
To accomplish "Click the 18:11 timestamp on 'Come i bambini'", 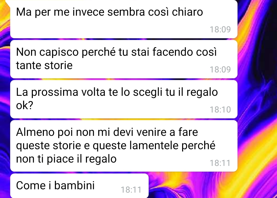I will click(131, 190).
